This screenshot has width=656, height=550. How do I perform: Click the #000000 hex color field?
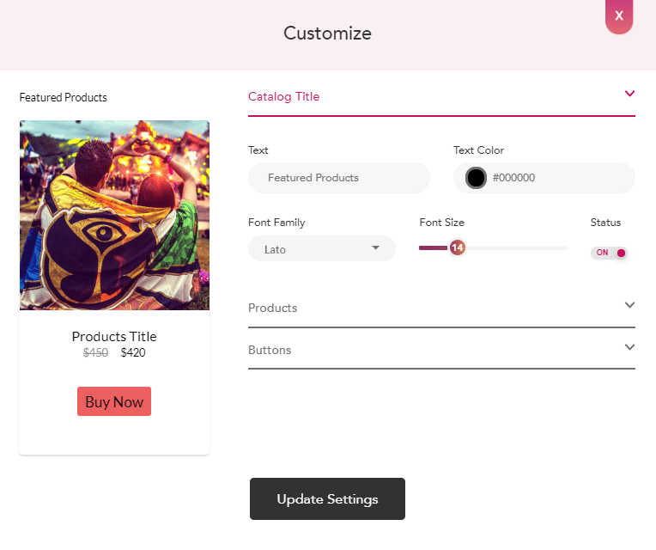[550, 178]
